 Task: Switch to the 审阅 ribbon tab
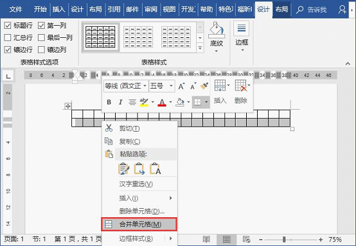[x=151, y=9]
